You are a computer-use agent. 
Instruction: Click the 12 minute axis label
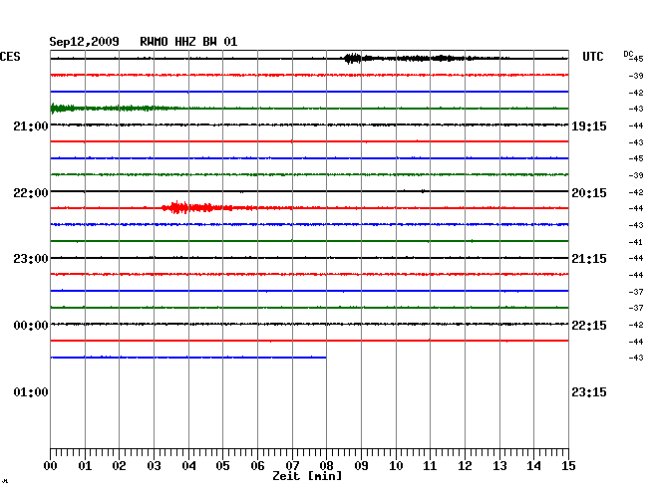(465, 465)
